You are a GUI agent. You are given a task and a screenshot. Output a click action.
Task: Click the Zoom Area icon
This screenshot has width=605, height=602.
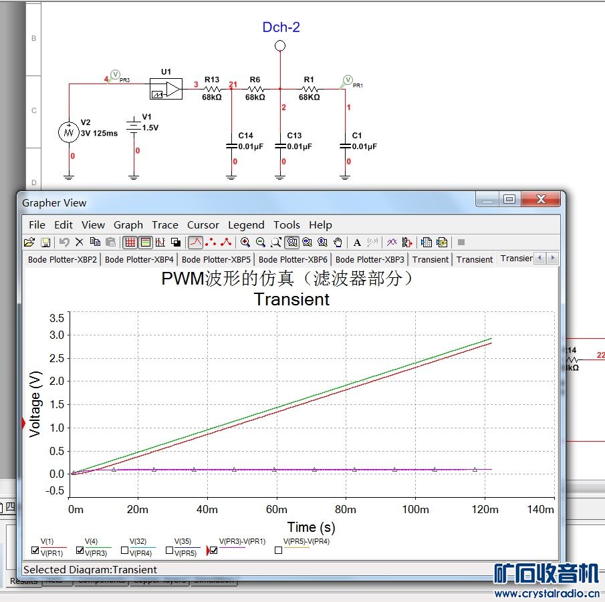click(x=276, y=242)
